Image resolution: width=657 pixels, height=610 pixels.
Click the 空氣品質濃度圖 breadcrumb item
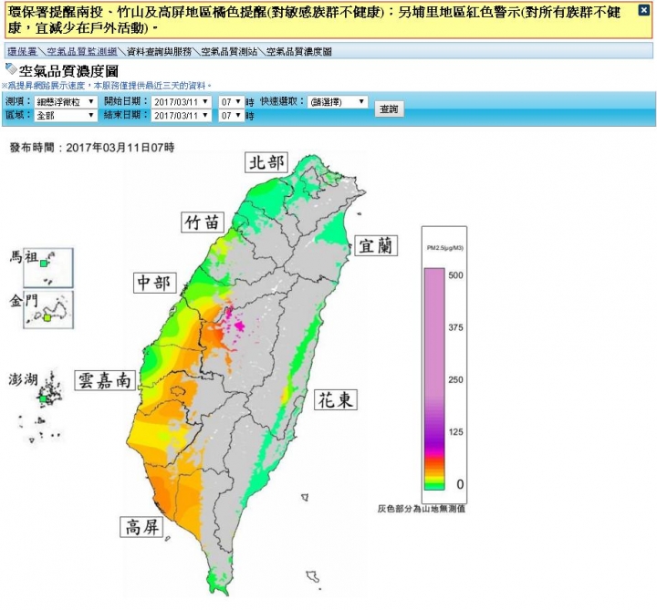299,51
